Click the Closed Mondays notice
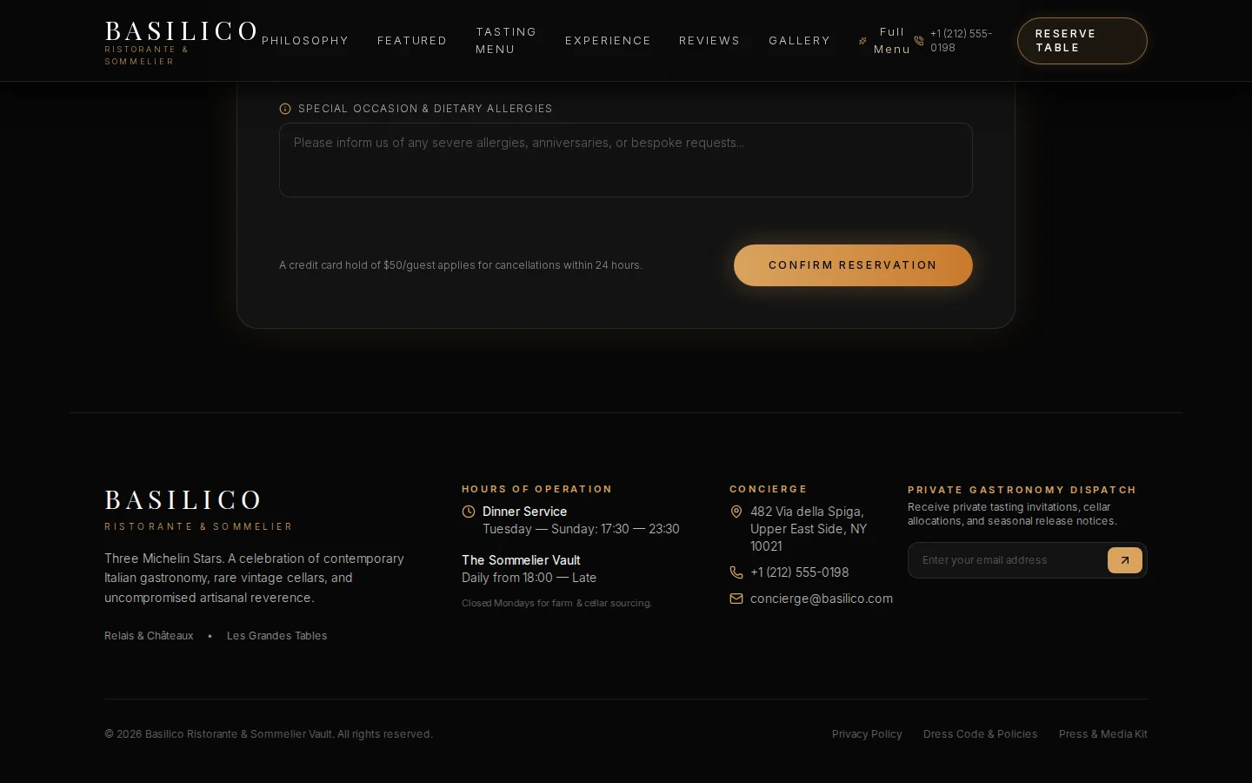The height and width of the screenshot is (783, 1252). 556,603
